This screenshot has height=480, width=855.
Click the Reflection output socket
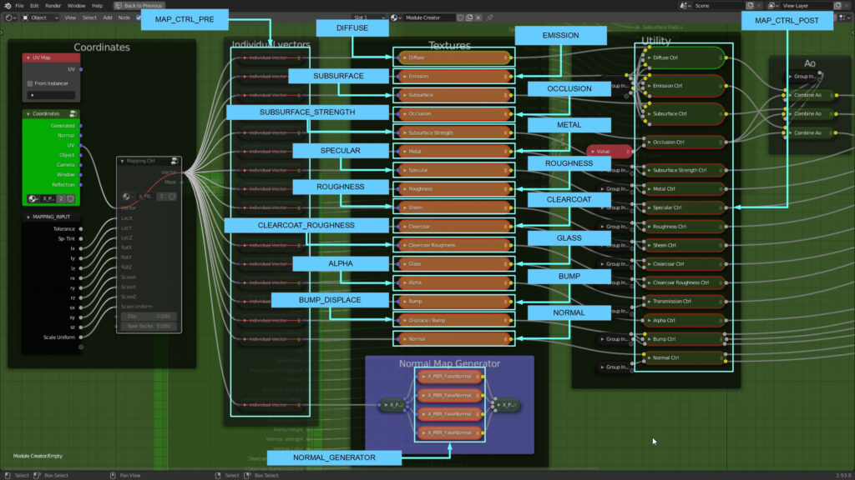click(81, 184)
